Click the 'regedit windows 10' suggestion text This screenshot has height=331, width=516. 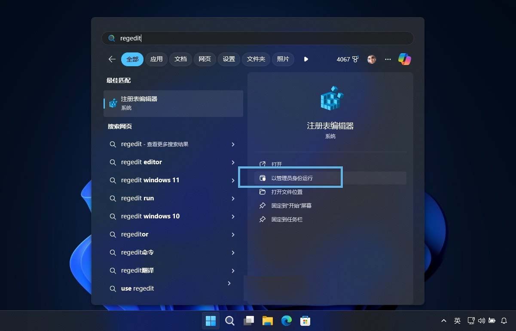click(150, 216)
